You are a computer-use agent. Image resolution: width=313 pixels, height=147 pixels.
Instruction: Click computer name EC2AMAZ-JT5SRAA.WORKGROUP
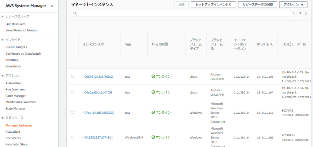296,113
